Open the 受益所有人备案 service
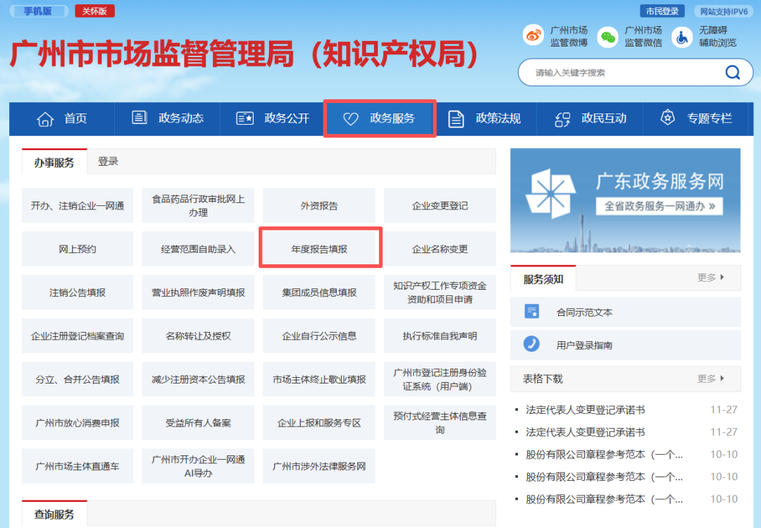Viewport: 761px width, 528px height. pyautogui.click(x=198, y=422)
